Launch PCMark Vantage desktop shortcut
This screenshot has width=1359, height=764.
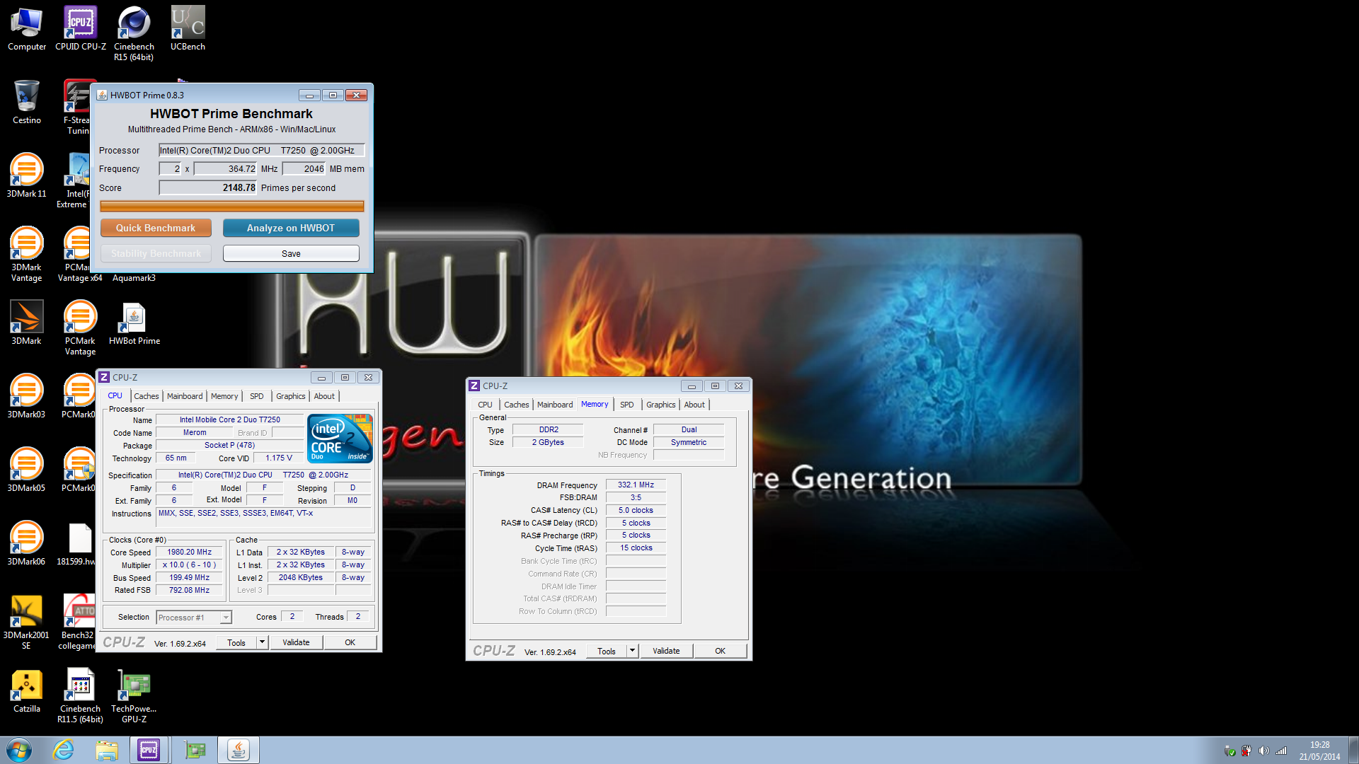click(x=80, y=328)
